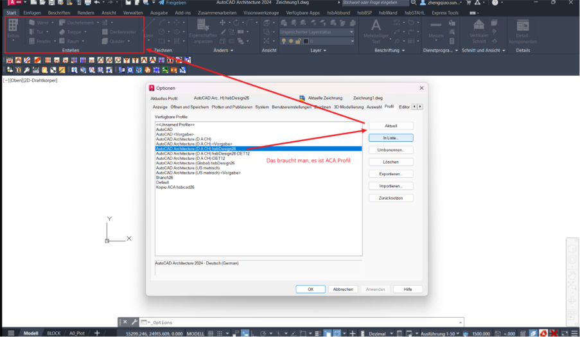The height and width of the screenshot is (337, 580).
Task: Open the Autodesk App Store cart icon
Action: pos(469,3)
